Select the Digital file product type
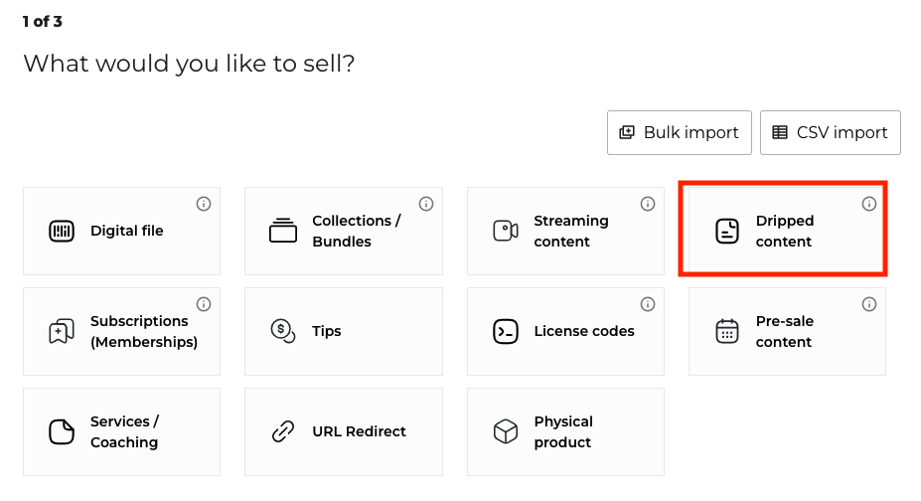The image size is (921, 501). pos(121,232)
